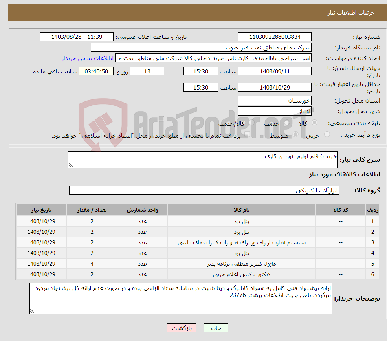Click row 3 item سیستم نظارت از راه دور

point(242,242)
